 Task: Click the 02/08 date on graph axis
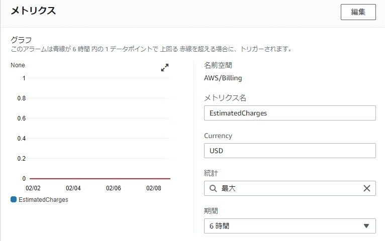pos(154,188)
